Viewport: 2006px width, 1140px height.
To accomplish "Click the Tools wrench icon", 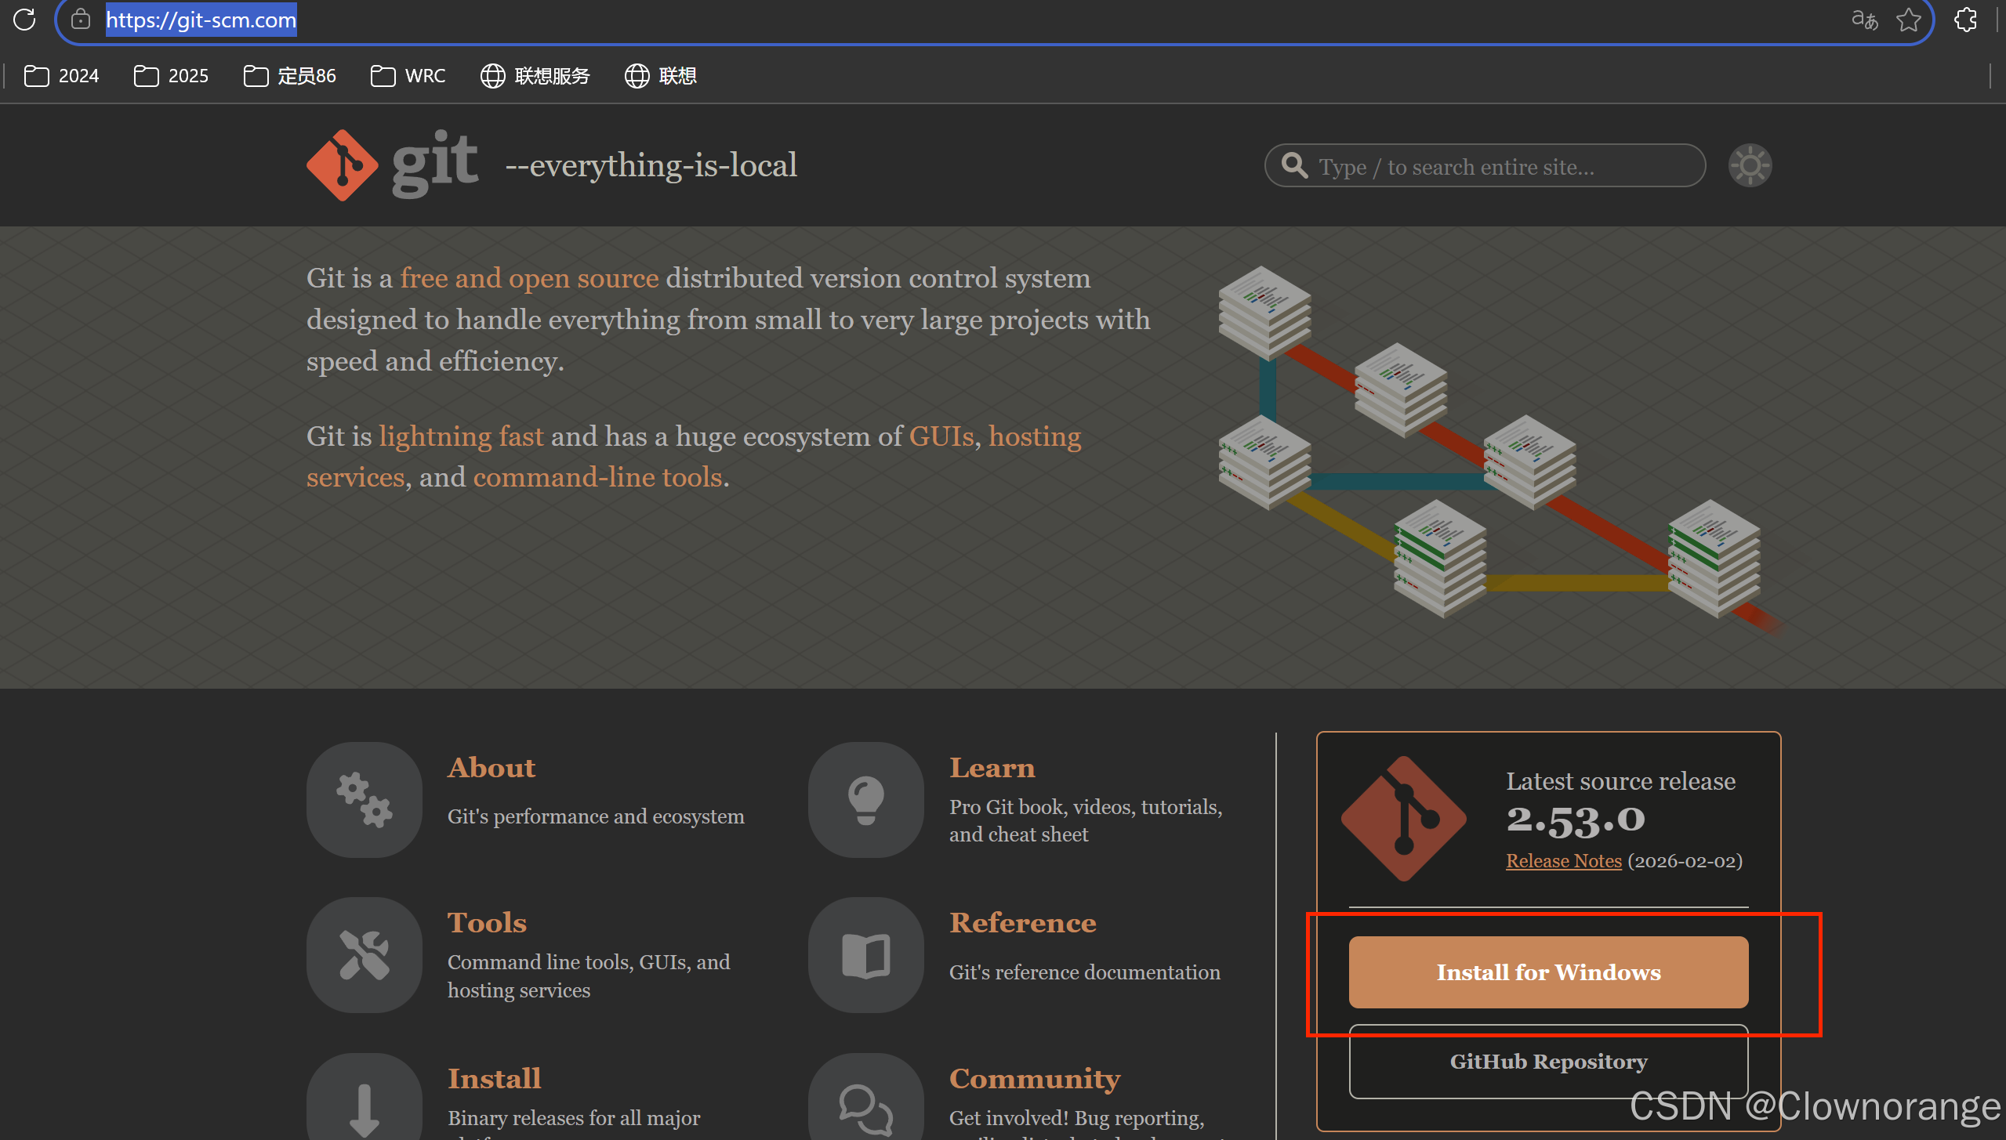I will point(364,954).
